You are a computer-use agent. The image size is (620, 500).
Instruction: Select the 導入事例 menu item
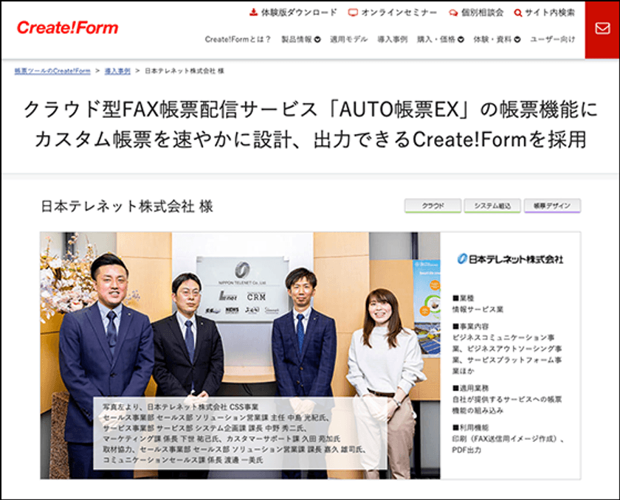click(x=392, y=39)
